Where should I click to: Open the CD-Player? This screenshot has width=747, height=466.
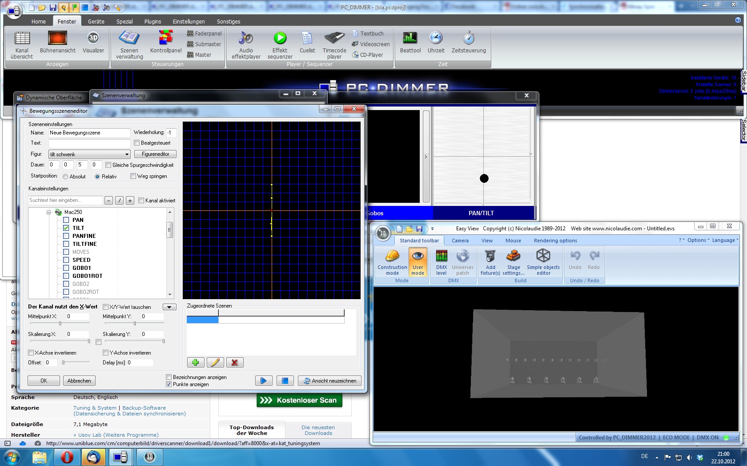click(x=367, y=55)
